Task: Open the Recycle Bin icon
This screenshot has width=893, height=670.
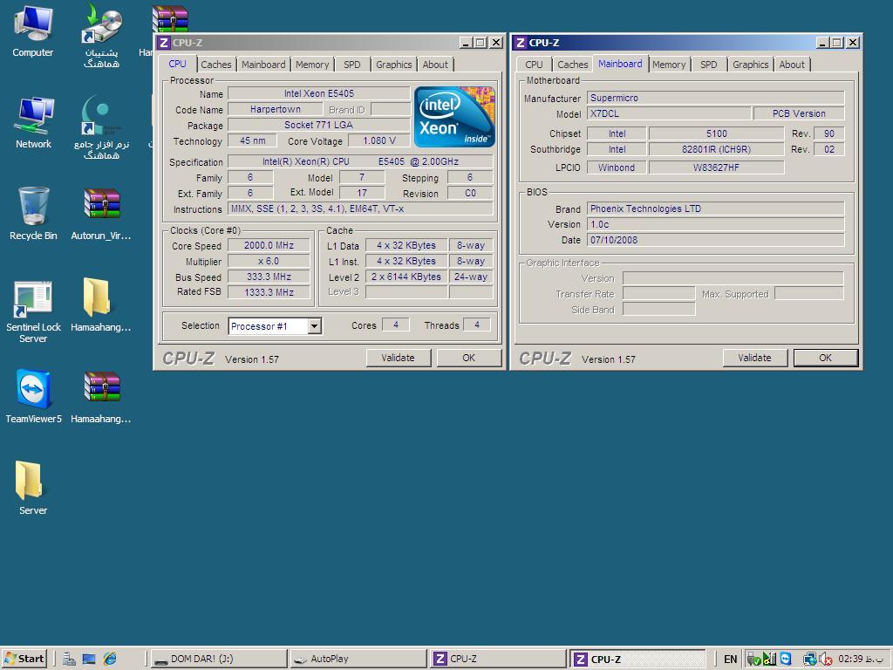Action: tap(33, 214)
